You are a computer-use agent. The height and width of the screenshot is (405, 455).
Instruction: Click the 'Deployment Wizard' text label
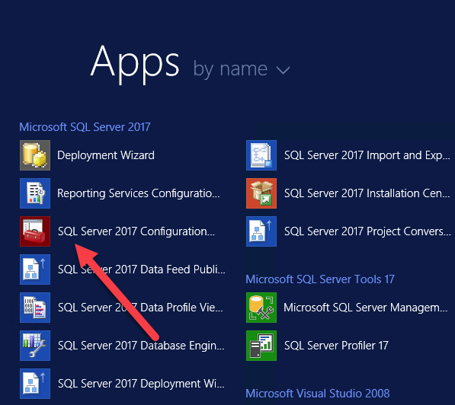106,155
